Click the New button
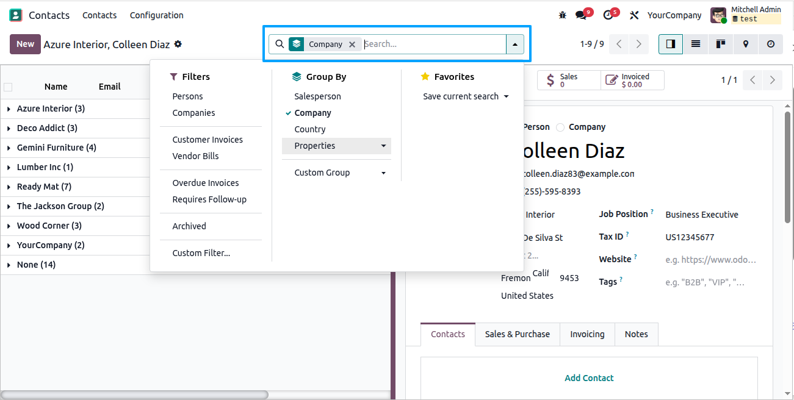This screenshot has height=400, width=794. [x=25, y=44]
